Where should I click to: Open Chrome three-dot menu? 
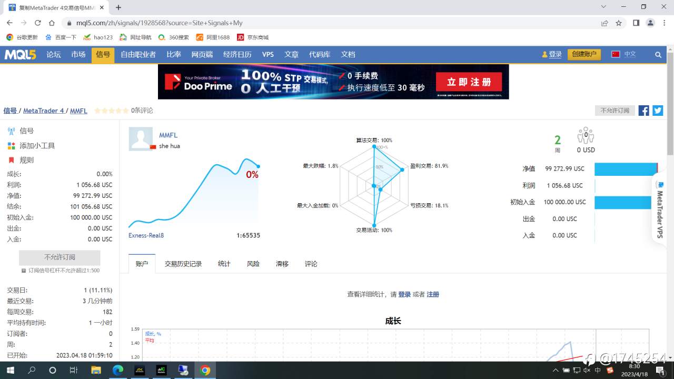click(x=663, y=23)
